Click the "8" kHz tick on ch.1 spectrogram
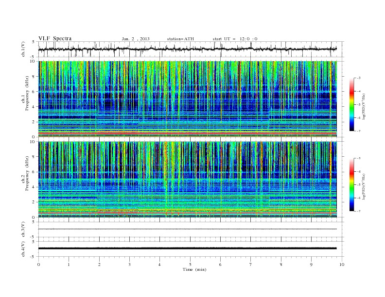Viewport: 385px width, 297px height. [34, 77]
